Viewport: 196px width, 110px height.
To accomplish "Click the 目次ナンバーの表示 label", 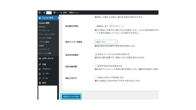I will coord(74,42).
